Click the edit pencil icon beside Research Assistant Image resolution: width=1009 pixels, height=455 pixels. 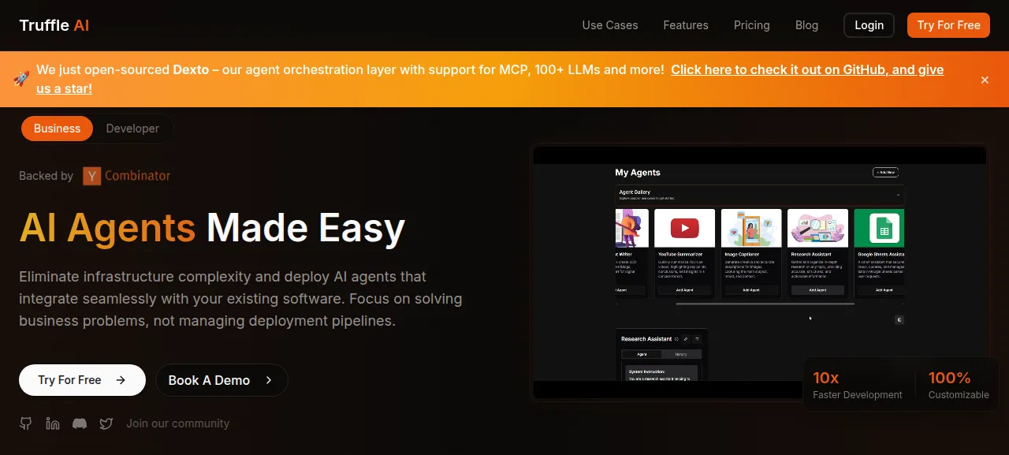[685, 339]
